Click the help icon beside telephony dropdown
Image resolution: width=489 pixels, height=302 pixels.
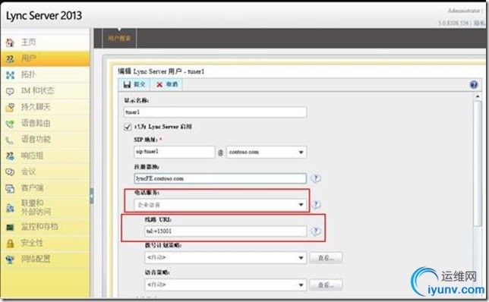[x=316, y=204]
